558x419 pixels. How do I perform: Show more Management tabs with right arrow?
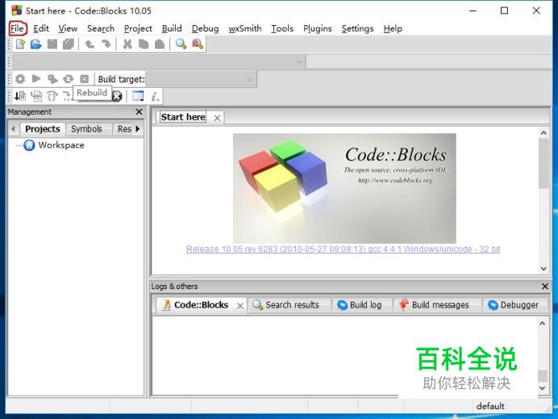click(x=138, y=129)
